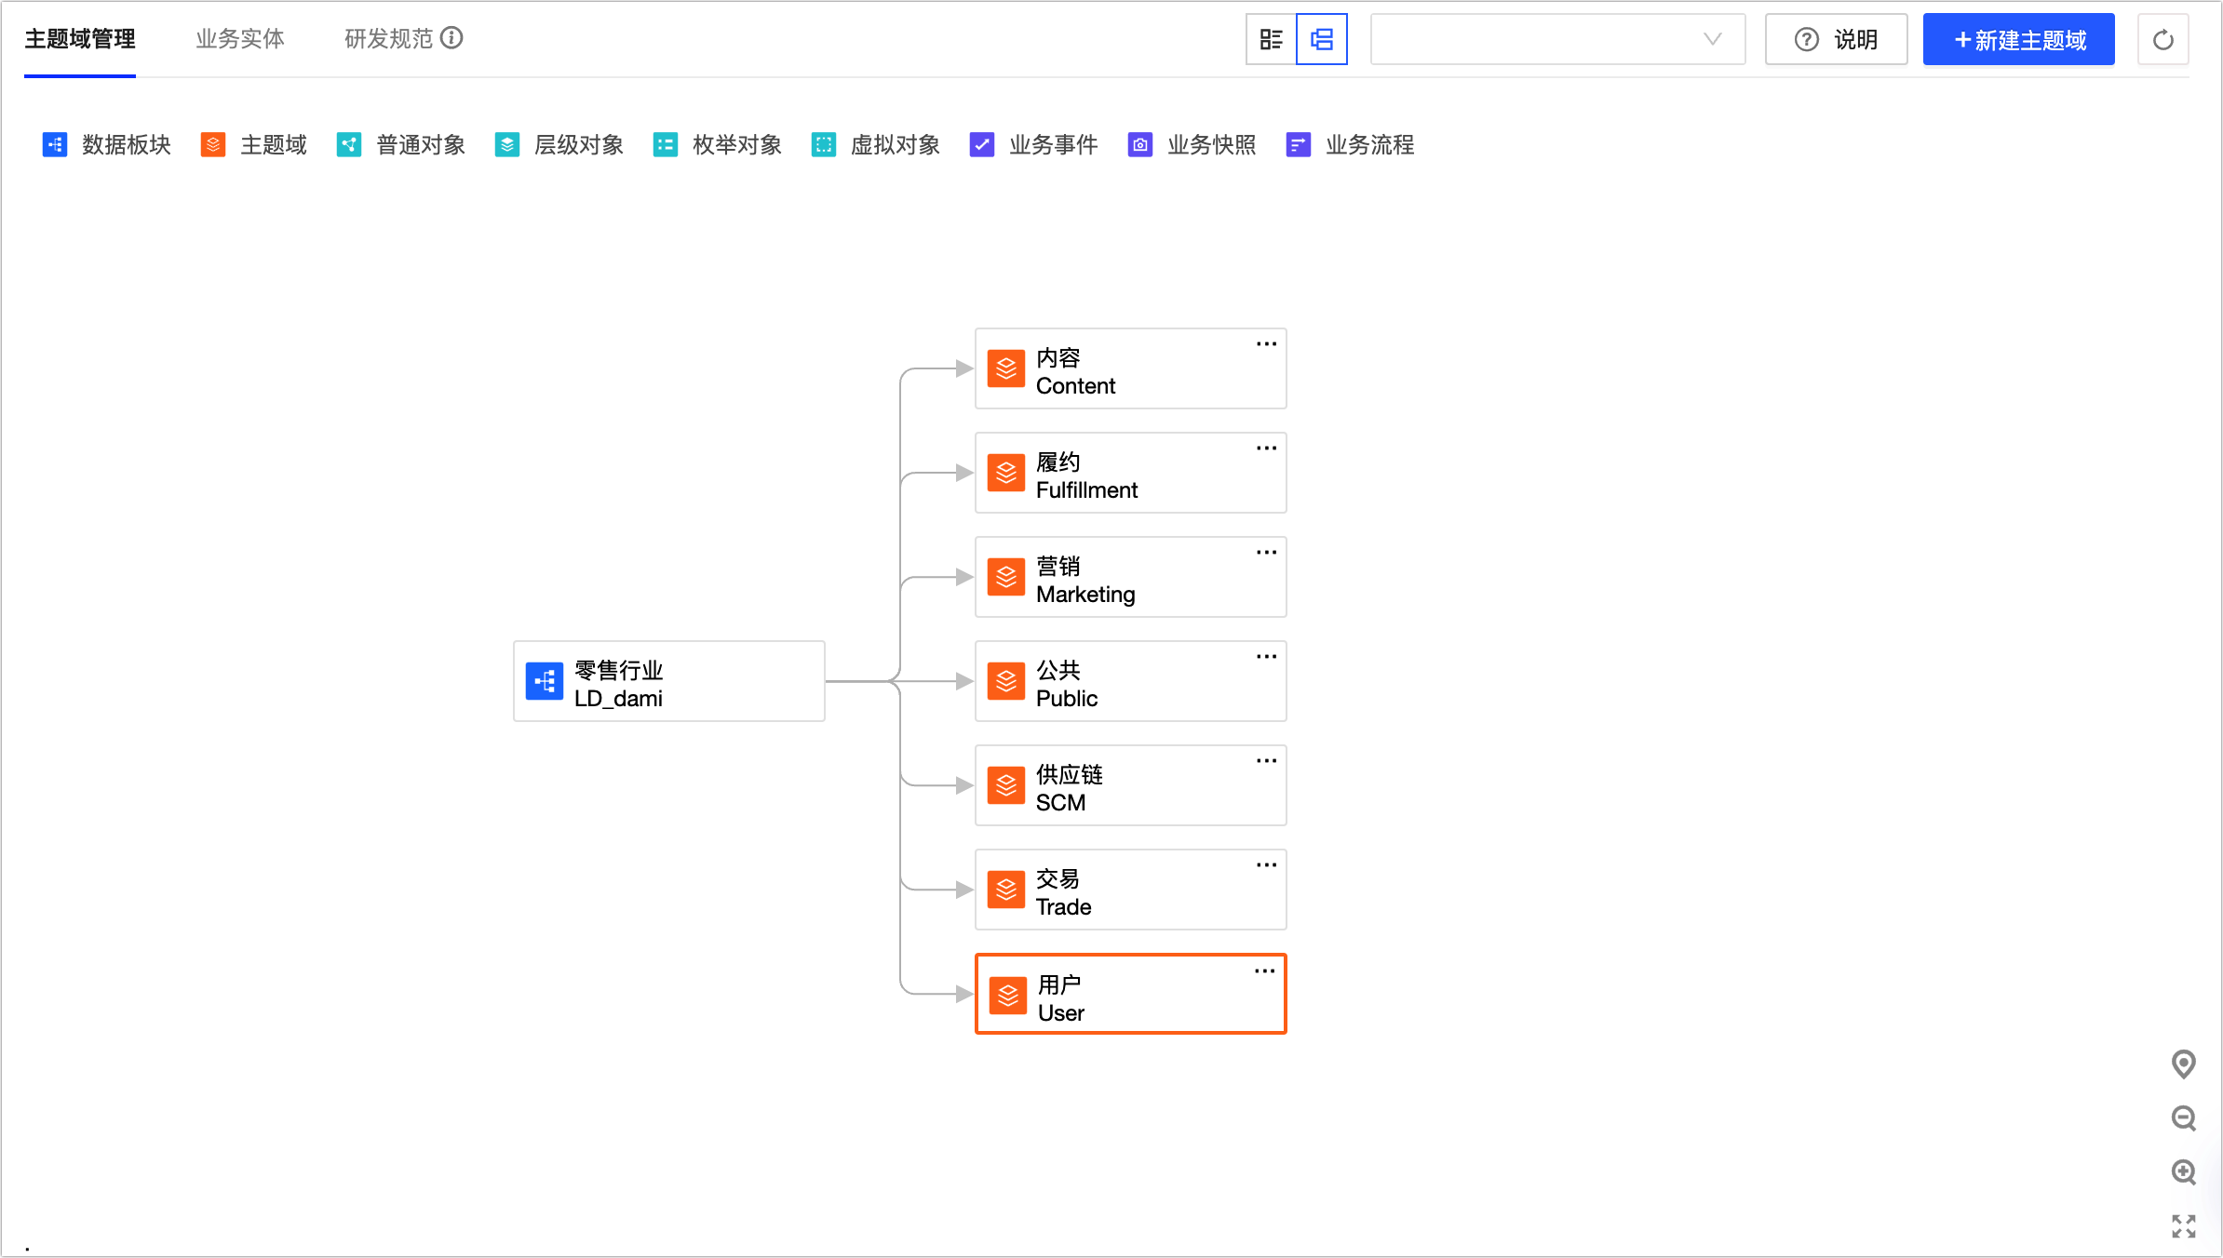Screen dimensions: 2223x1258
Task: Click the 供应链 SCM node icon
Action: (1006, 785)
